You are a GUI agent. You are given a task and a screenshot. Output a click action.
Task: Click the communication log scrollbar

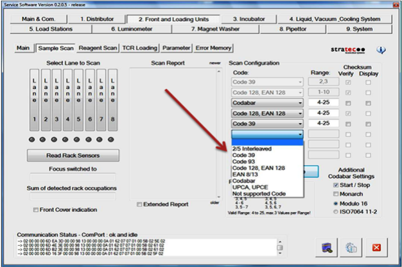pos(281,247)
